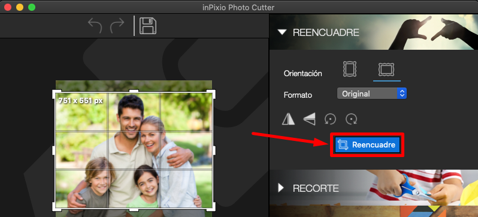
Task: Select portrait orientation icon
Action: 350,69
